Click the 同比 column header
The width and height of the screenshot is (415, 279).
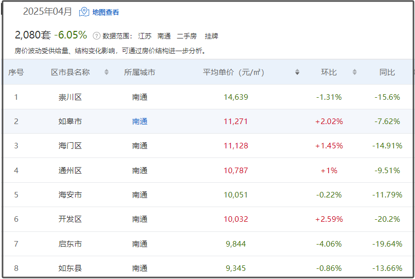(387, 72)
